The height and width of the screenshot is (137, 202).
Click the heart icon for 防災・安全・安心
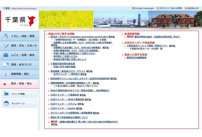click(x=5, y=84)
